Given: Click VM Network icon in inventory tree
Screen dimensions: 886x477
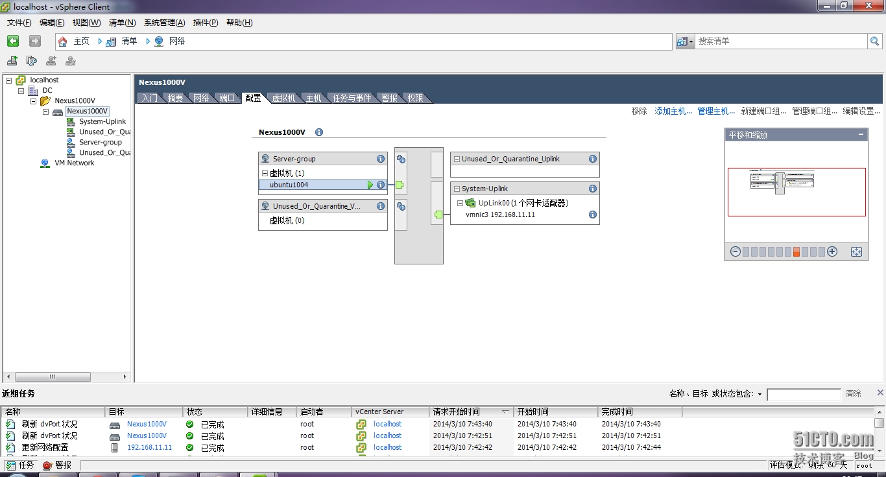Looking at the screenshot, I should coord(45,163).
